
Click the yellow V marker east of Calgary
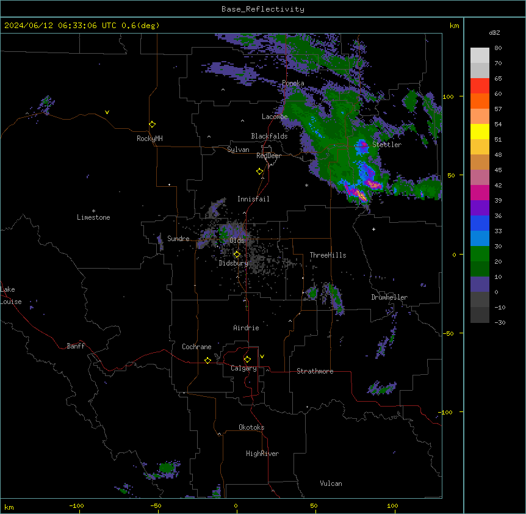point(262,357)
